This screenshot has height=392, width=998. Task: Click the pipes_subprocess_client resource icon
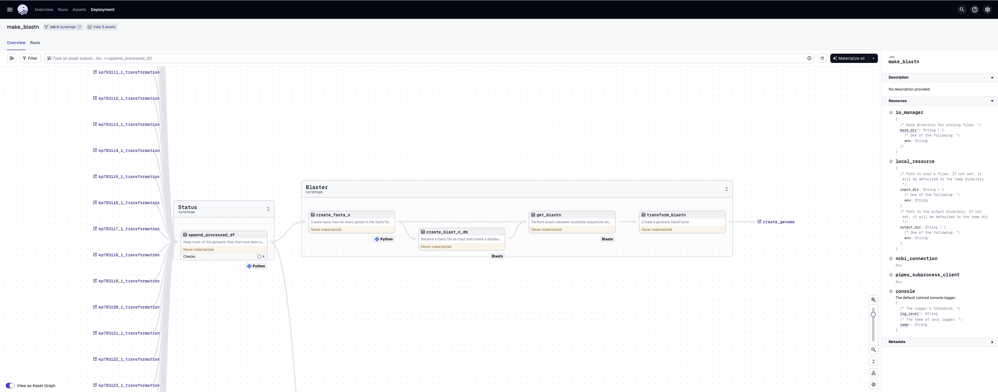point(891,275)
